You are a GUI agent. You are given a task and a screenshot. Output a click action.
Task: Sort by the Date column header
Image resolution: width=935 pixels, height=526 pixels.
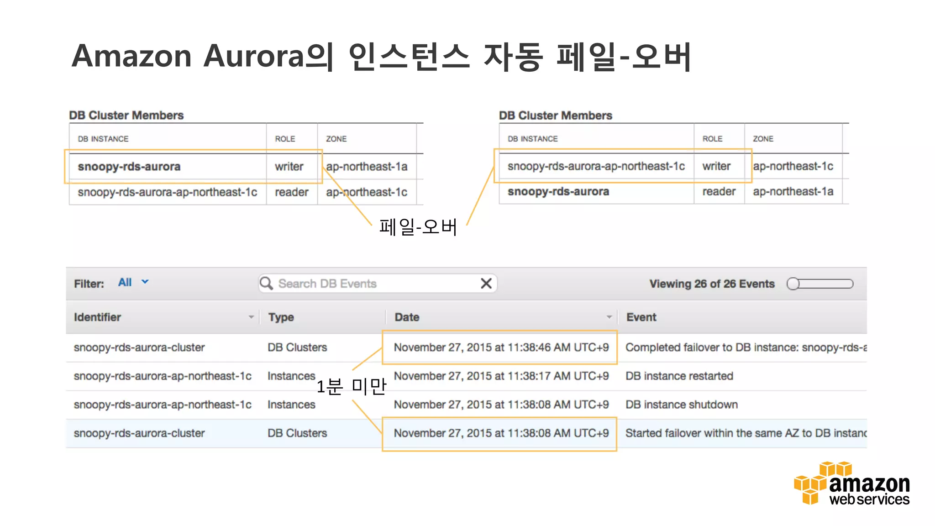coord(502,317)
